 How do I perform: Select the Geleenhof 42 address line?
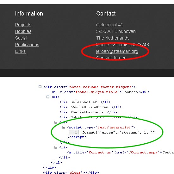tap(110, 25)
